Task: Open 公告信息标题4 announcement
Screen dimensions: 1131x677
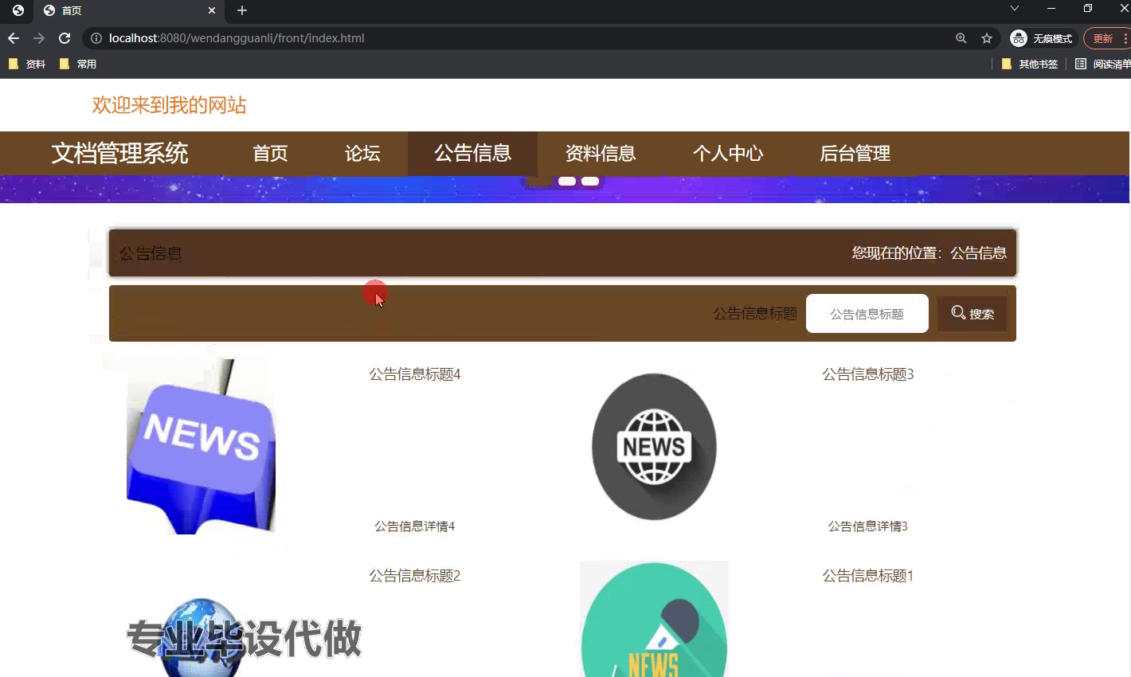Action: tap(415, 374)
